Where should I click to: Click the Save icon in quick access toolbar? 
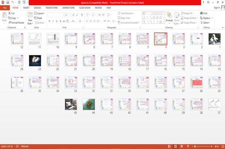pyautogui.click(x=8, y=2)
